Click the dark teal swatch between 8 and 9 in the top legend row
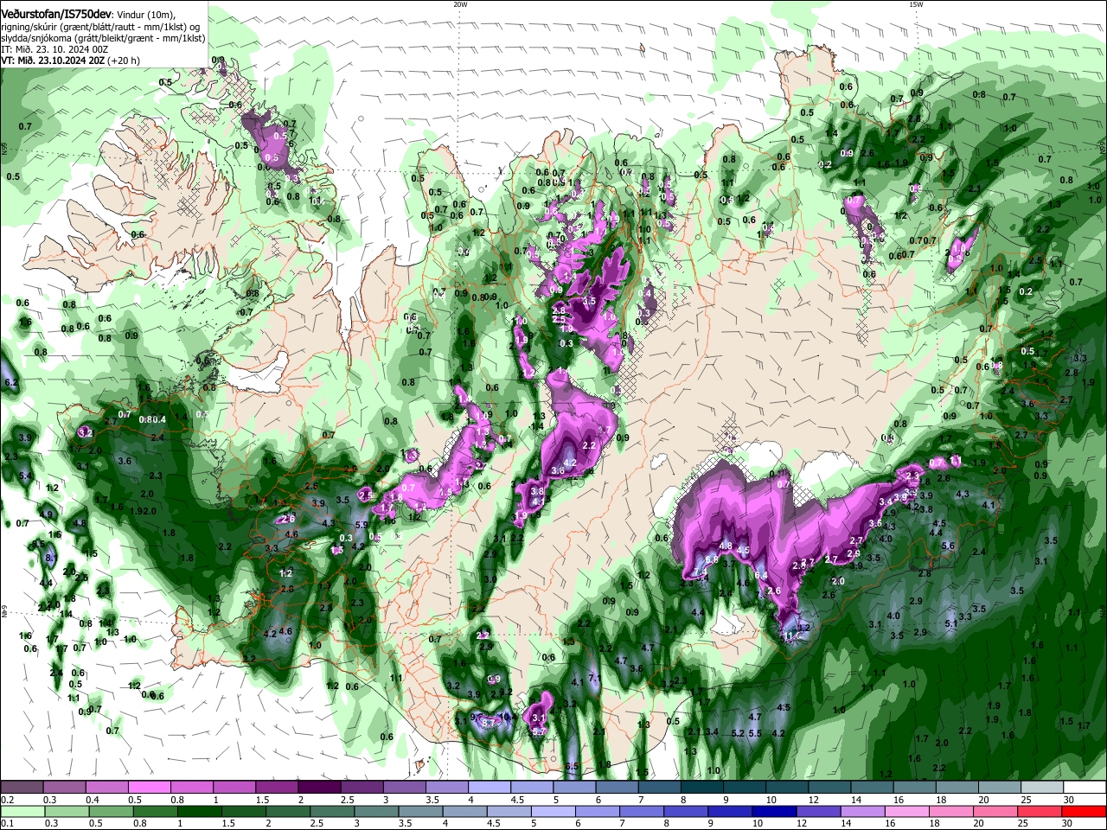The image size is (1107, 830). point(702,788)
